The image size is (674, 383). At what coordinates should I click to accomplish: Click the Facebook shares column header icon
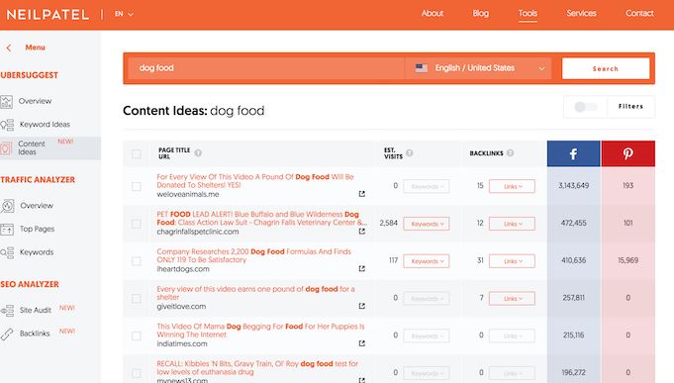tap(573, 153)
